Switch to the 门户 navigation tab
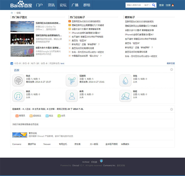This screenshot has height=176, width=185. 39,5
